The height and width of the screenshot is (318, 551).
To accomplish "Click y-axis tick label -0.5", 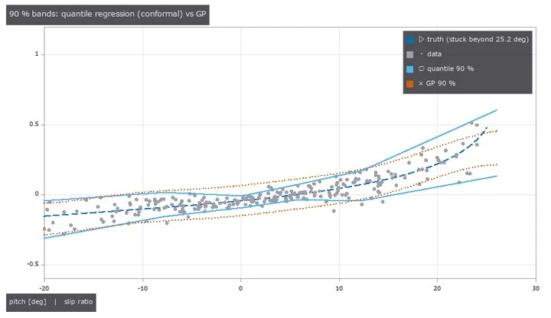I will click(x=33, y=264).
